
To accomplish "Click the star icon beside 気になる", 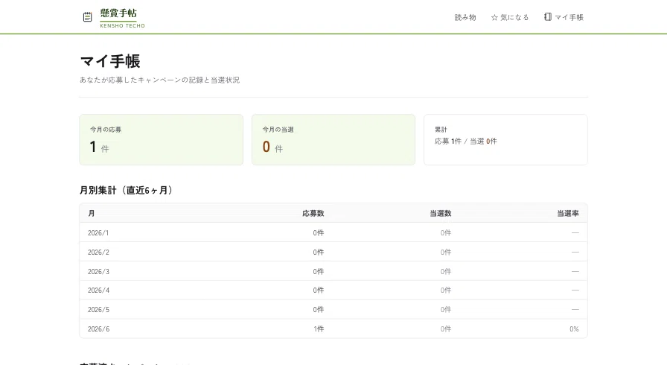I will coord(494,17).
